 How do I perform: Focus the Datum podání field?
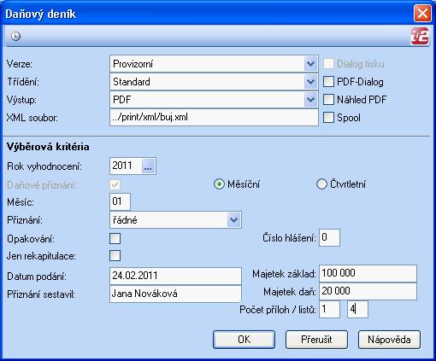click(x=175, y=276)
